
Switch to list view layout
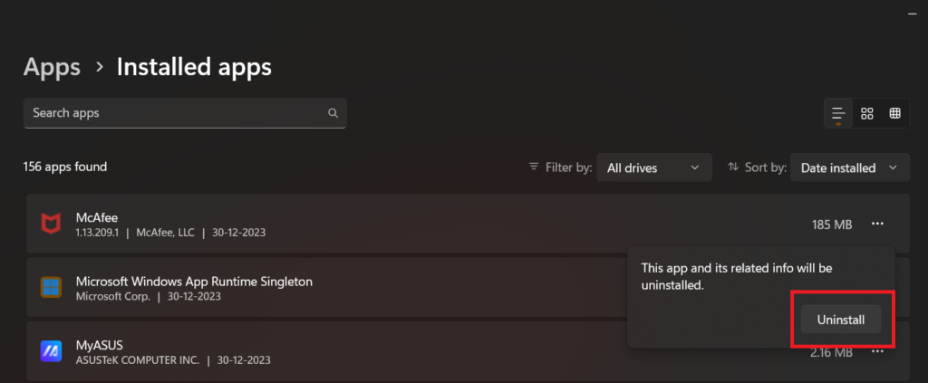click(x=838, y=113)
